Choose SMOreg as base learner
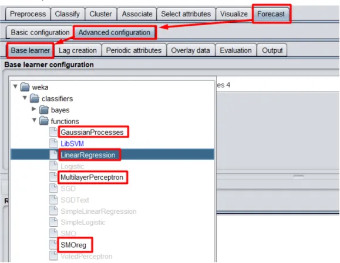The image size is (340, 263). tap(73, 245)
